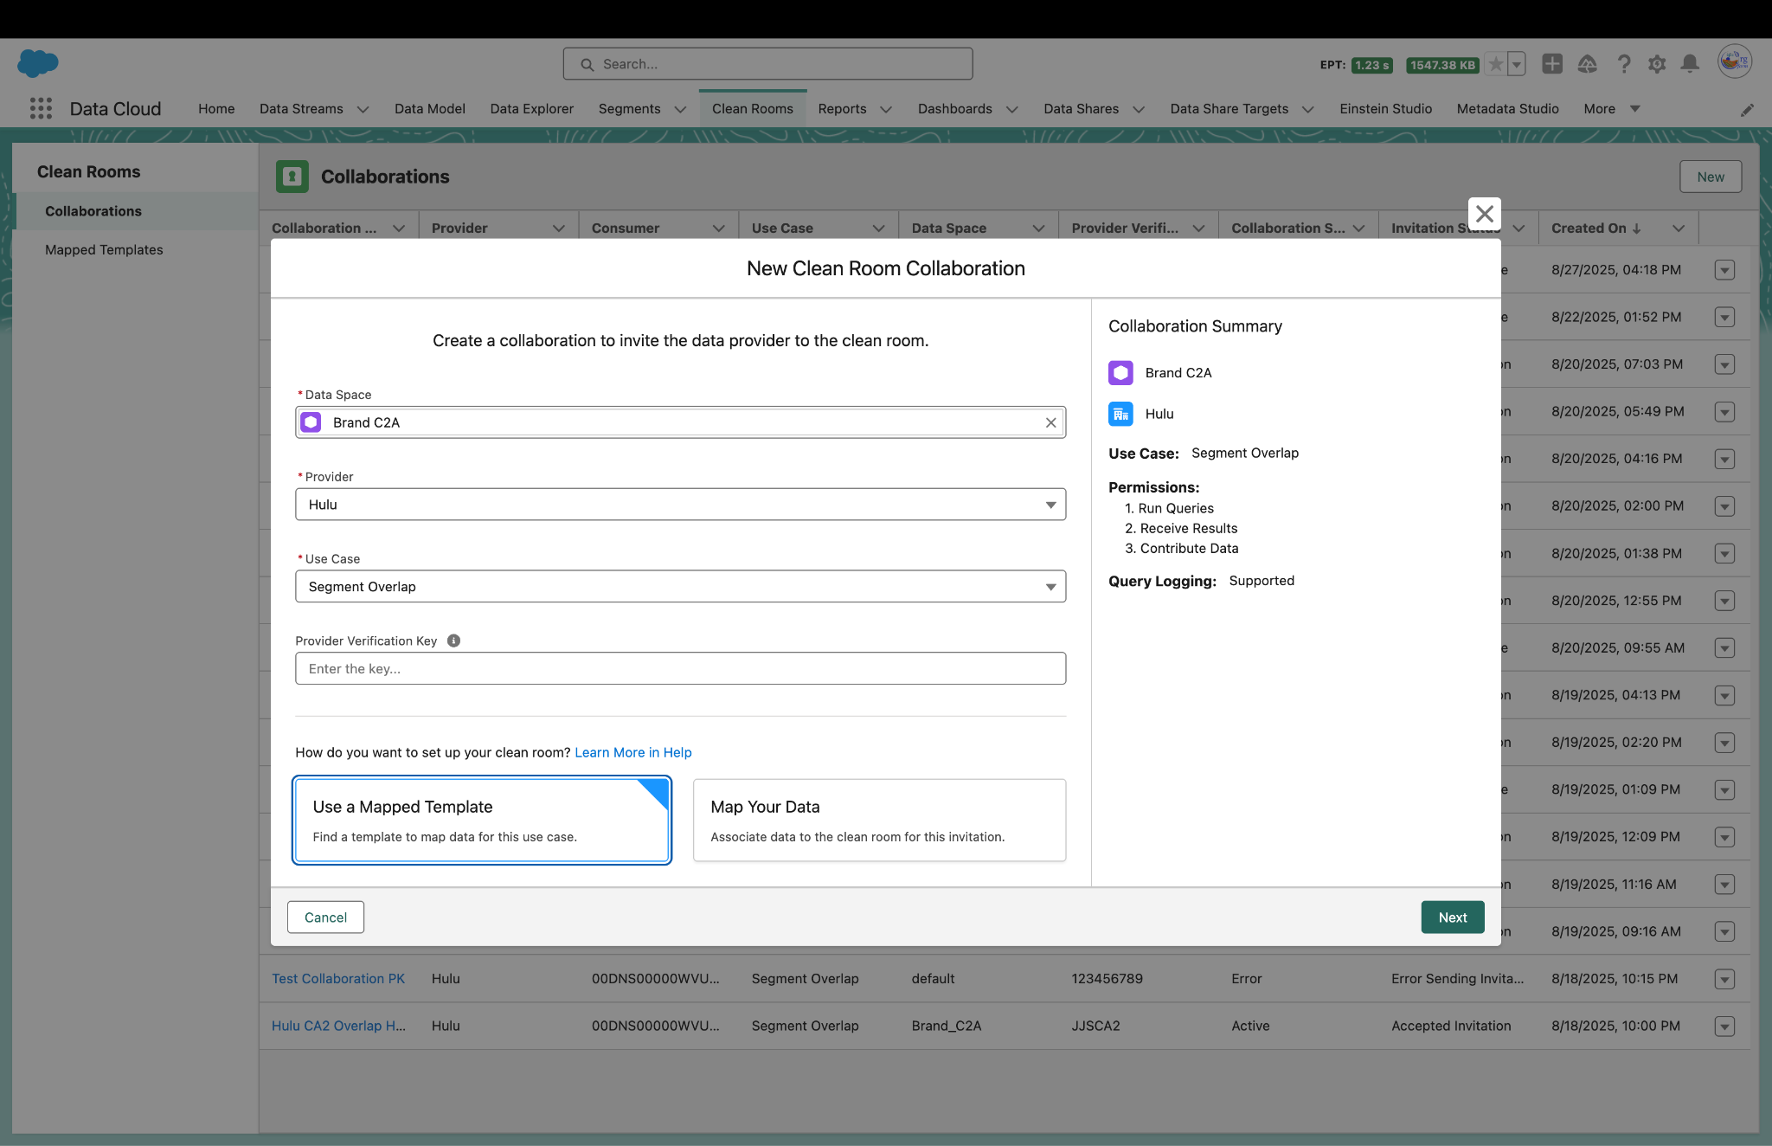Click the Salesforce cloud logo
Image resolution: width=1772 pixels, height=1146 pixels.
[x=38, y=63]
